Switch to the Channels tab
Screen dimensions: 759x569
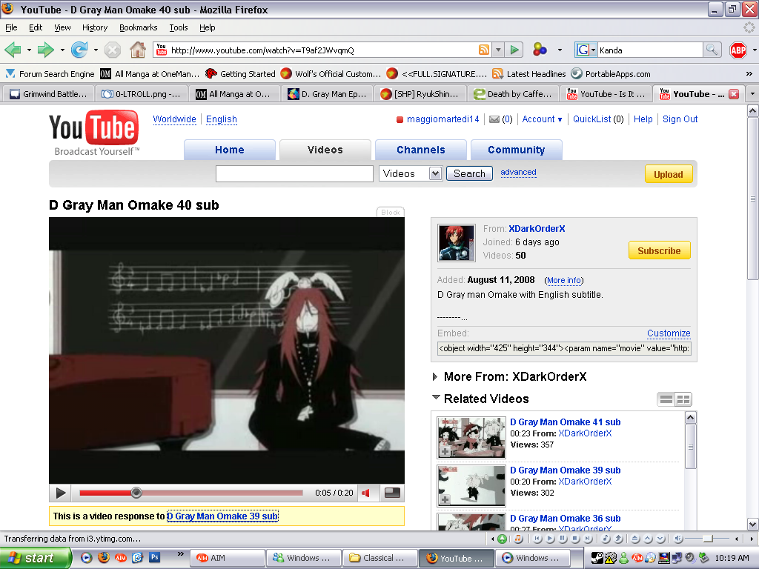click(x=420, y=150)
